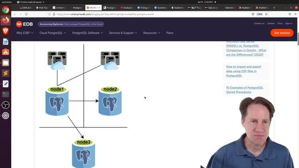Open system Settings gear in the dock
Viewport: 299px width, 168px height.
click(x=6, y=116)
